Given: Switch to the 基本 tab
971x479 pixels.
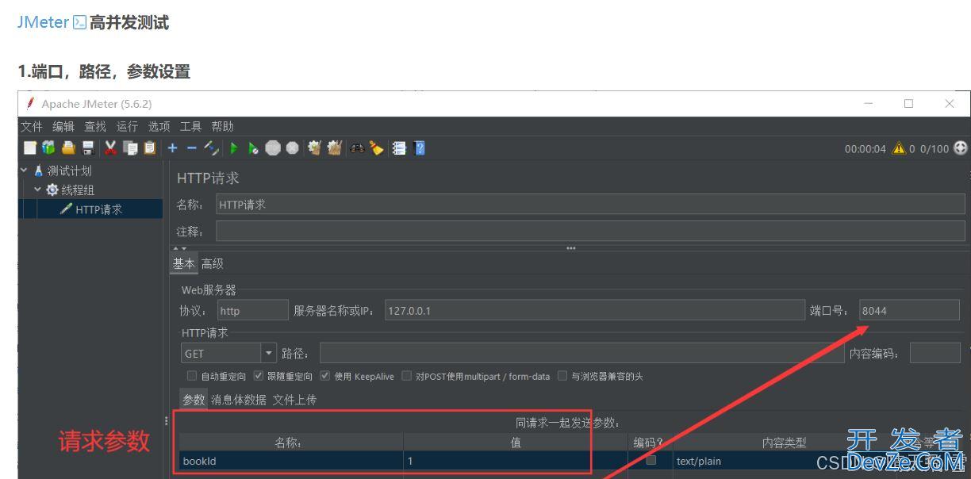Looking at the screenshot, I should [184, 264].
